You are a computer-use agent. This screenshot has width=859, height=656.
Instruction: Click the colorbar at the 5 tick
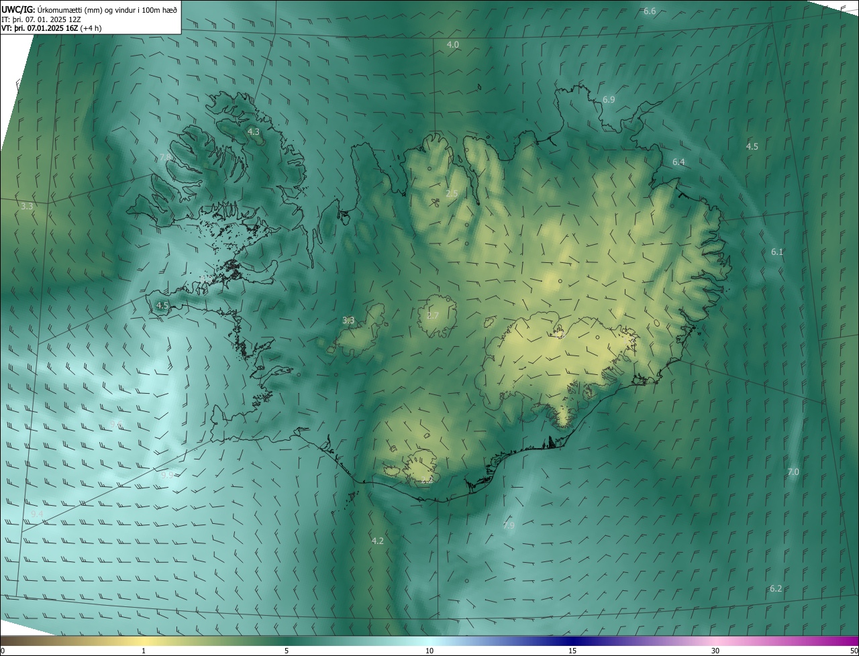point(287,651)
